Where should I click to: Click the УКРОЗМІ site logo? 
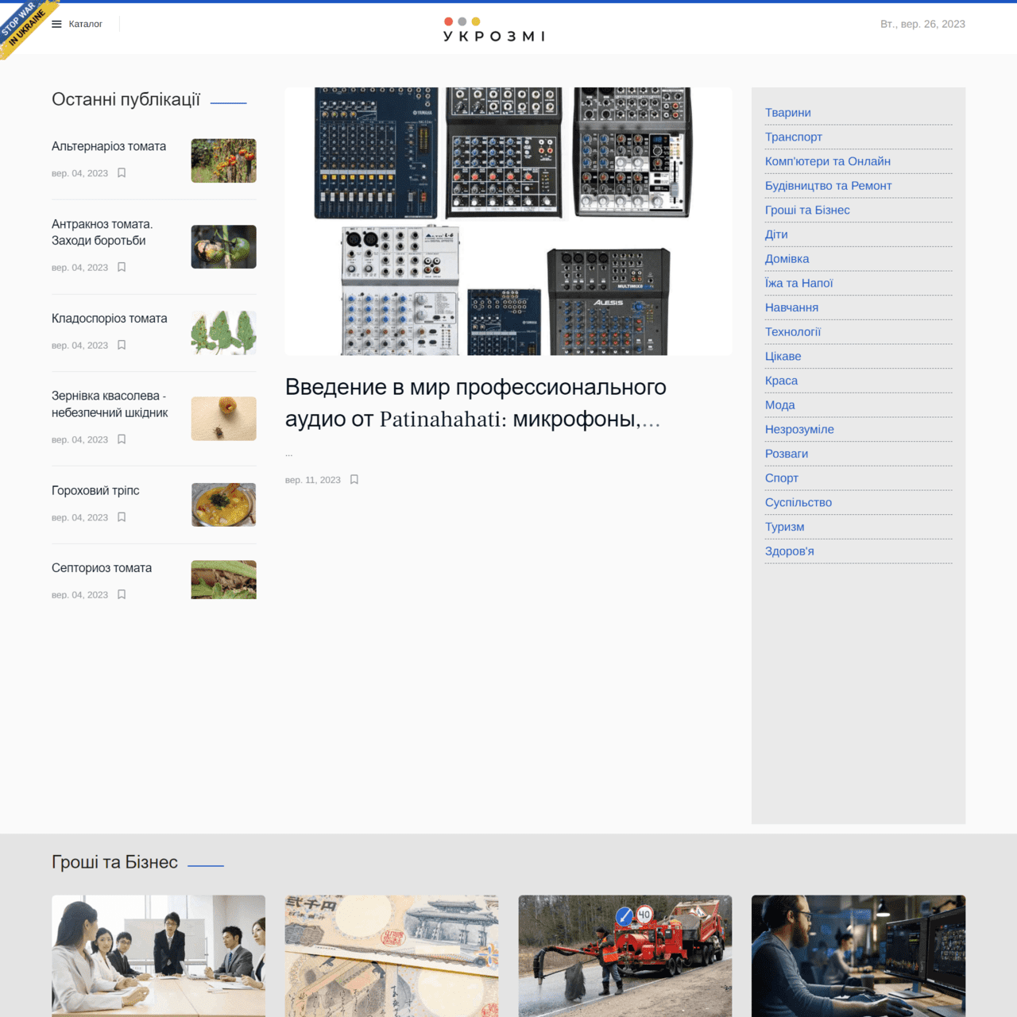[494, 29]
